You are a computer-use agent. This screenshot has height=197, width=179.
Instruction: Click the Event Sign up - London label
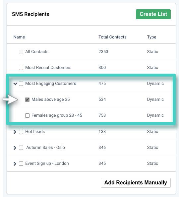click(x=47, y=164)
